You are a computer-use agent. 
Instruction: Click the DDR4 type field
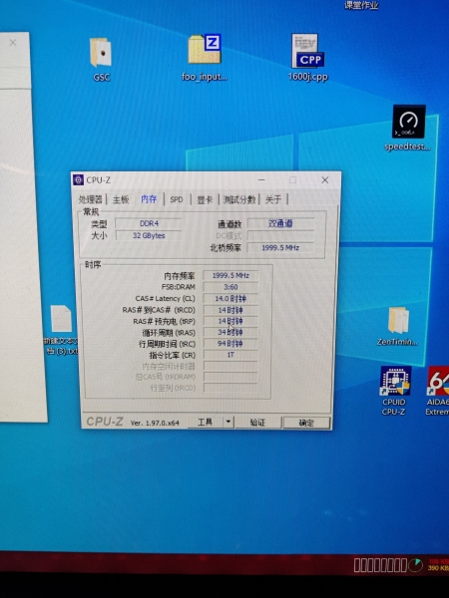[x=149, y=223]
